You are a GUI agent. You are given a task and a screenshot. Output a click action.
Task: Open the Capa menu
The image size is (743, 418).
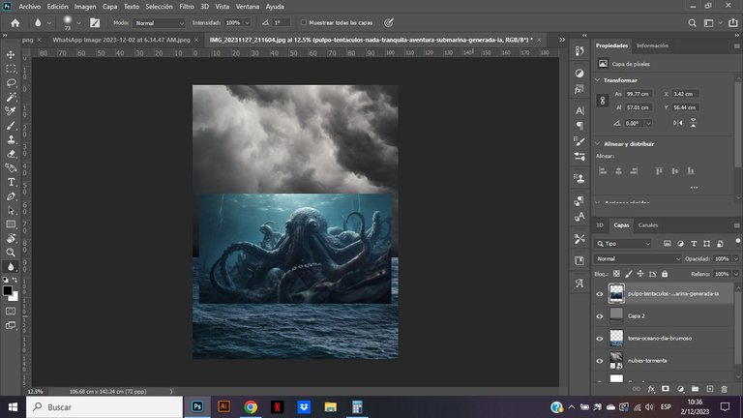point(109,7)
